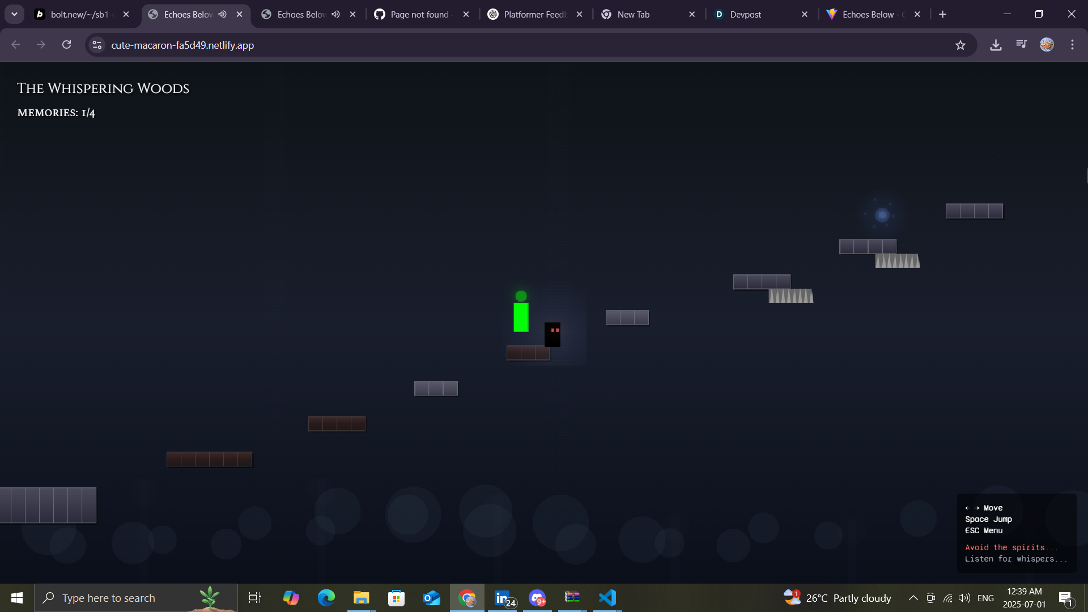This screenshot has height=612, width=1088.
Task: Open Chrome downloads icon
Action: (996, 45)
